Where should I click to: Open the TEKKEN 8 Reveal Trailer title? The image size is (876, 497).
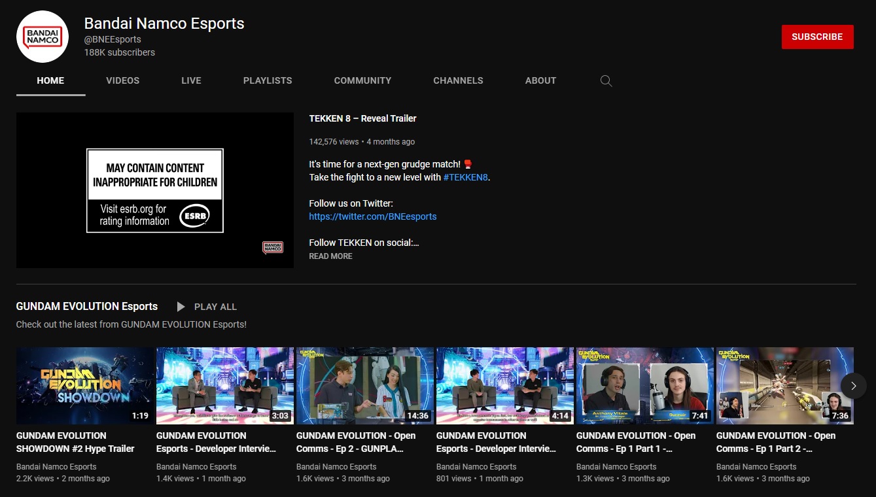(x=362, y=118)
